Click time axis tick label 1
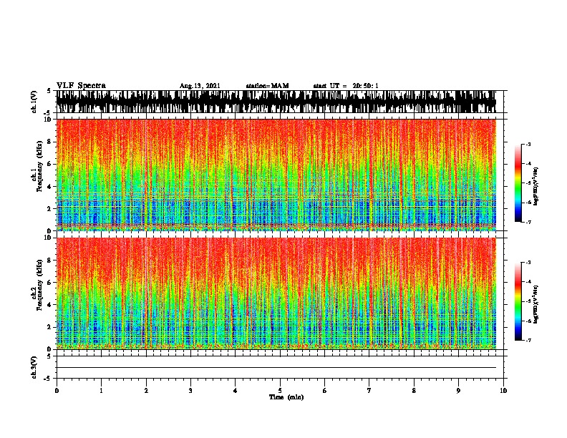Viewport: 567px width, 438px height. pos(101,391)
